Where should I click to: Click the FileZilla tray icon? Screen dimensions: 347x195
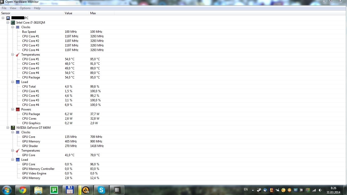pos(271,190)
